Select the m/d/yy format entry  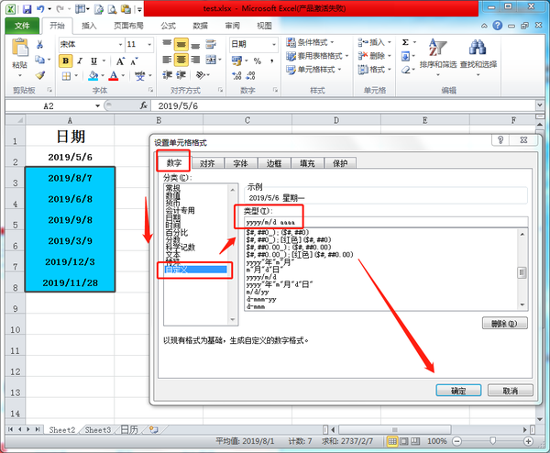pyautogui.click(x=258, y=292)
